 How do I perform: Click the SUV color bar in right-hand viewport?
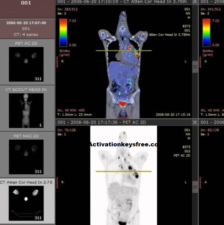[206, 33]
